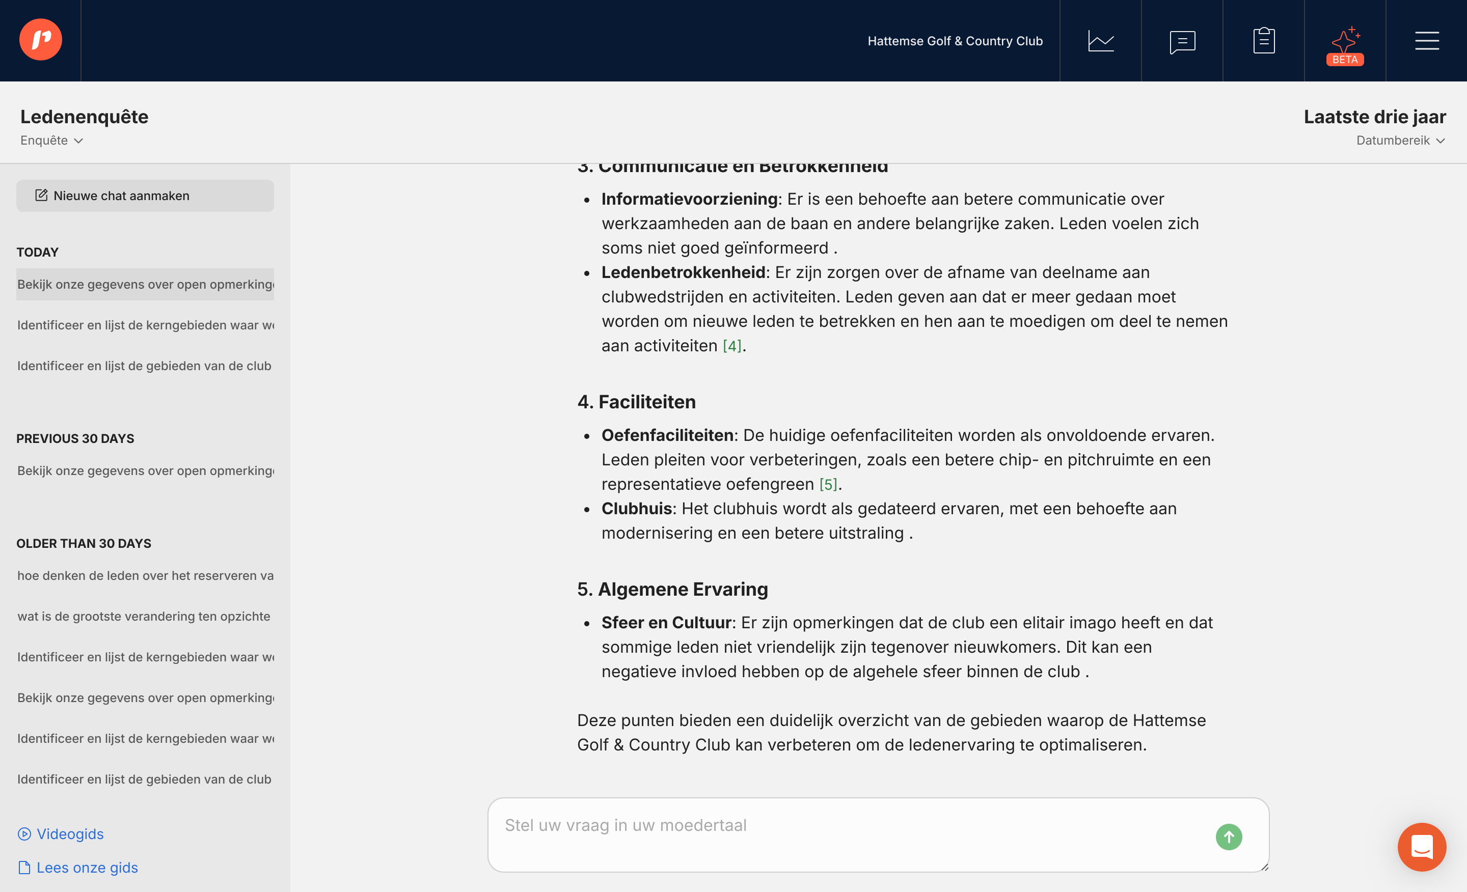Open citation reference [5]

828,484
